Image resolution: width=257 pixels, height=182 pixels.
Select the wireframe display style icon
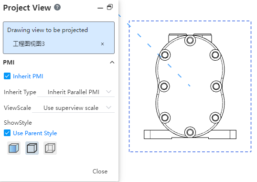50,148
